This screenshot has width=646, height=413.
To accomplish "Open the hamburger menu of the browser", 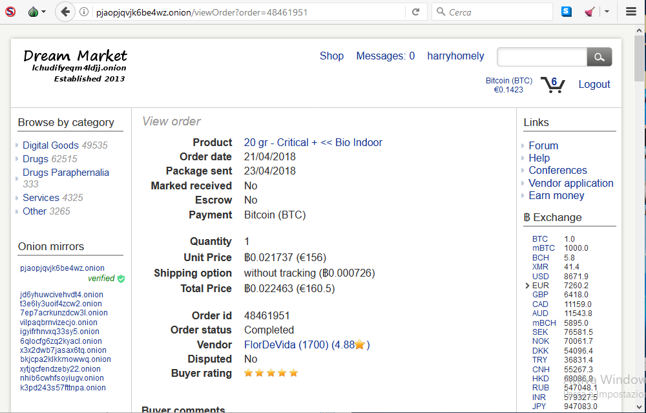I will pyautogui.click(x=630, y=12).
